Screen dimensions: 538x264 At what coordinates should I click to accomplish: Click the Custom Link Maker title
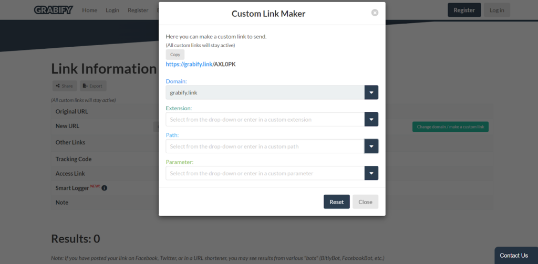point(268,14)
